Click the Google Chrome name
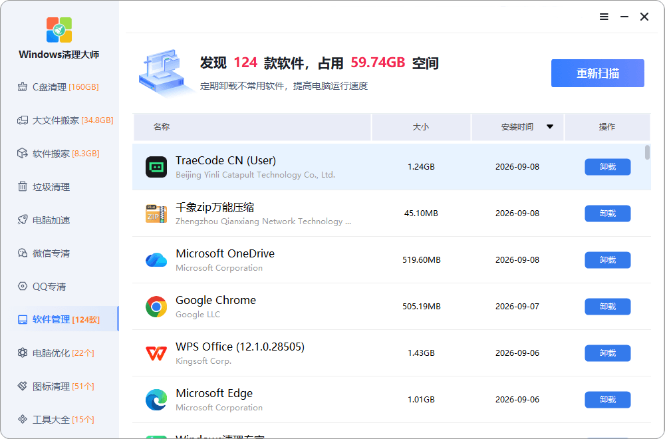Image resolution: width=665 pixels, height=439 pixels. 216,300
